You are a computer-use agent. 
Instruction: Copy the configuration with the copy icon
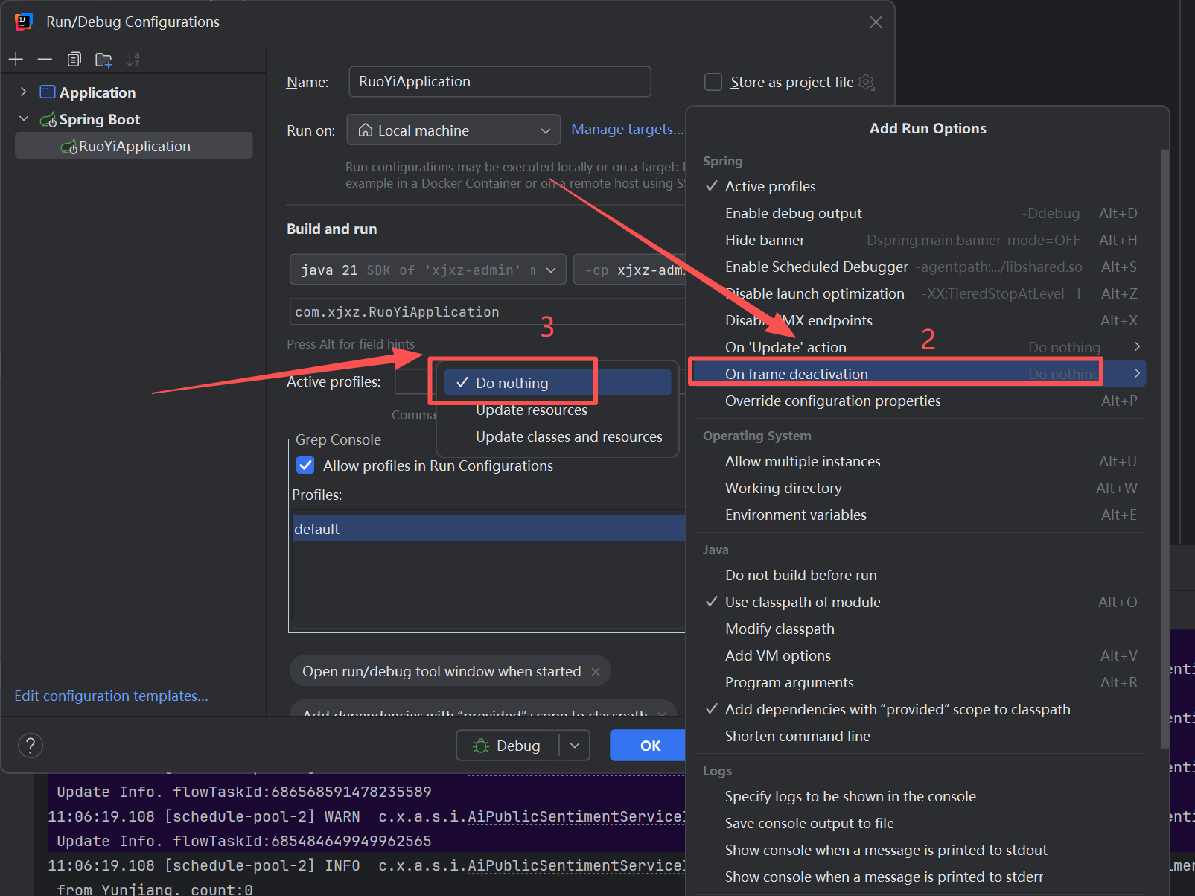click(x=74, y=60)
